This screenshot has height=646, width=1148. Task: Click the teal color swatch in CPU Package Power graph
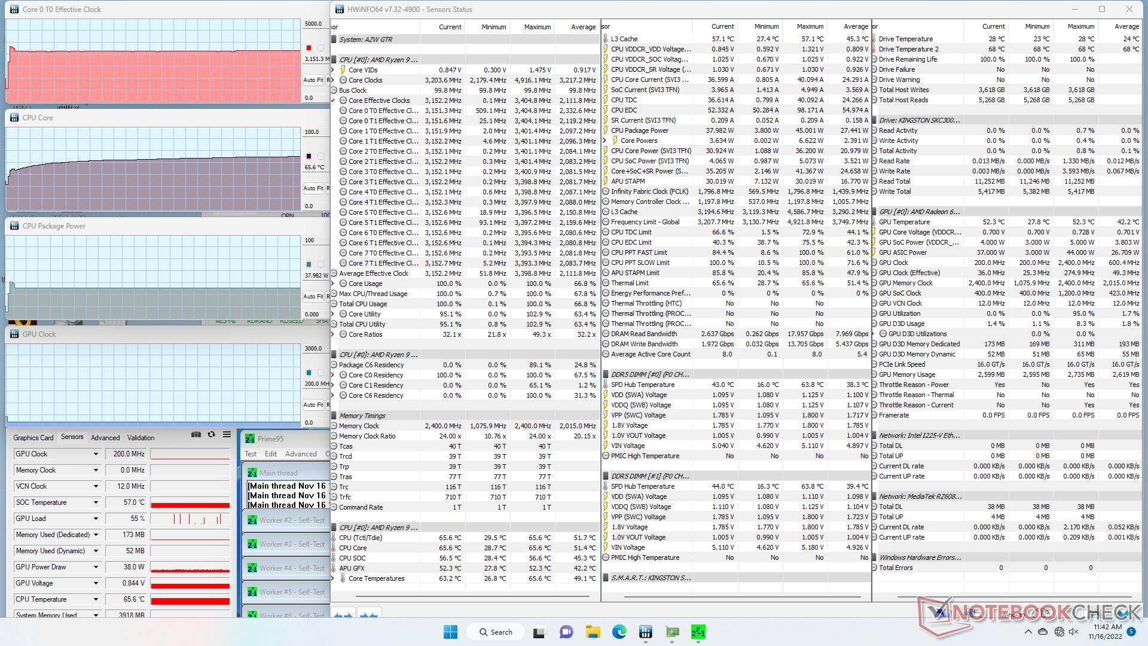(309, 264)
